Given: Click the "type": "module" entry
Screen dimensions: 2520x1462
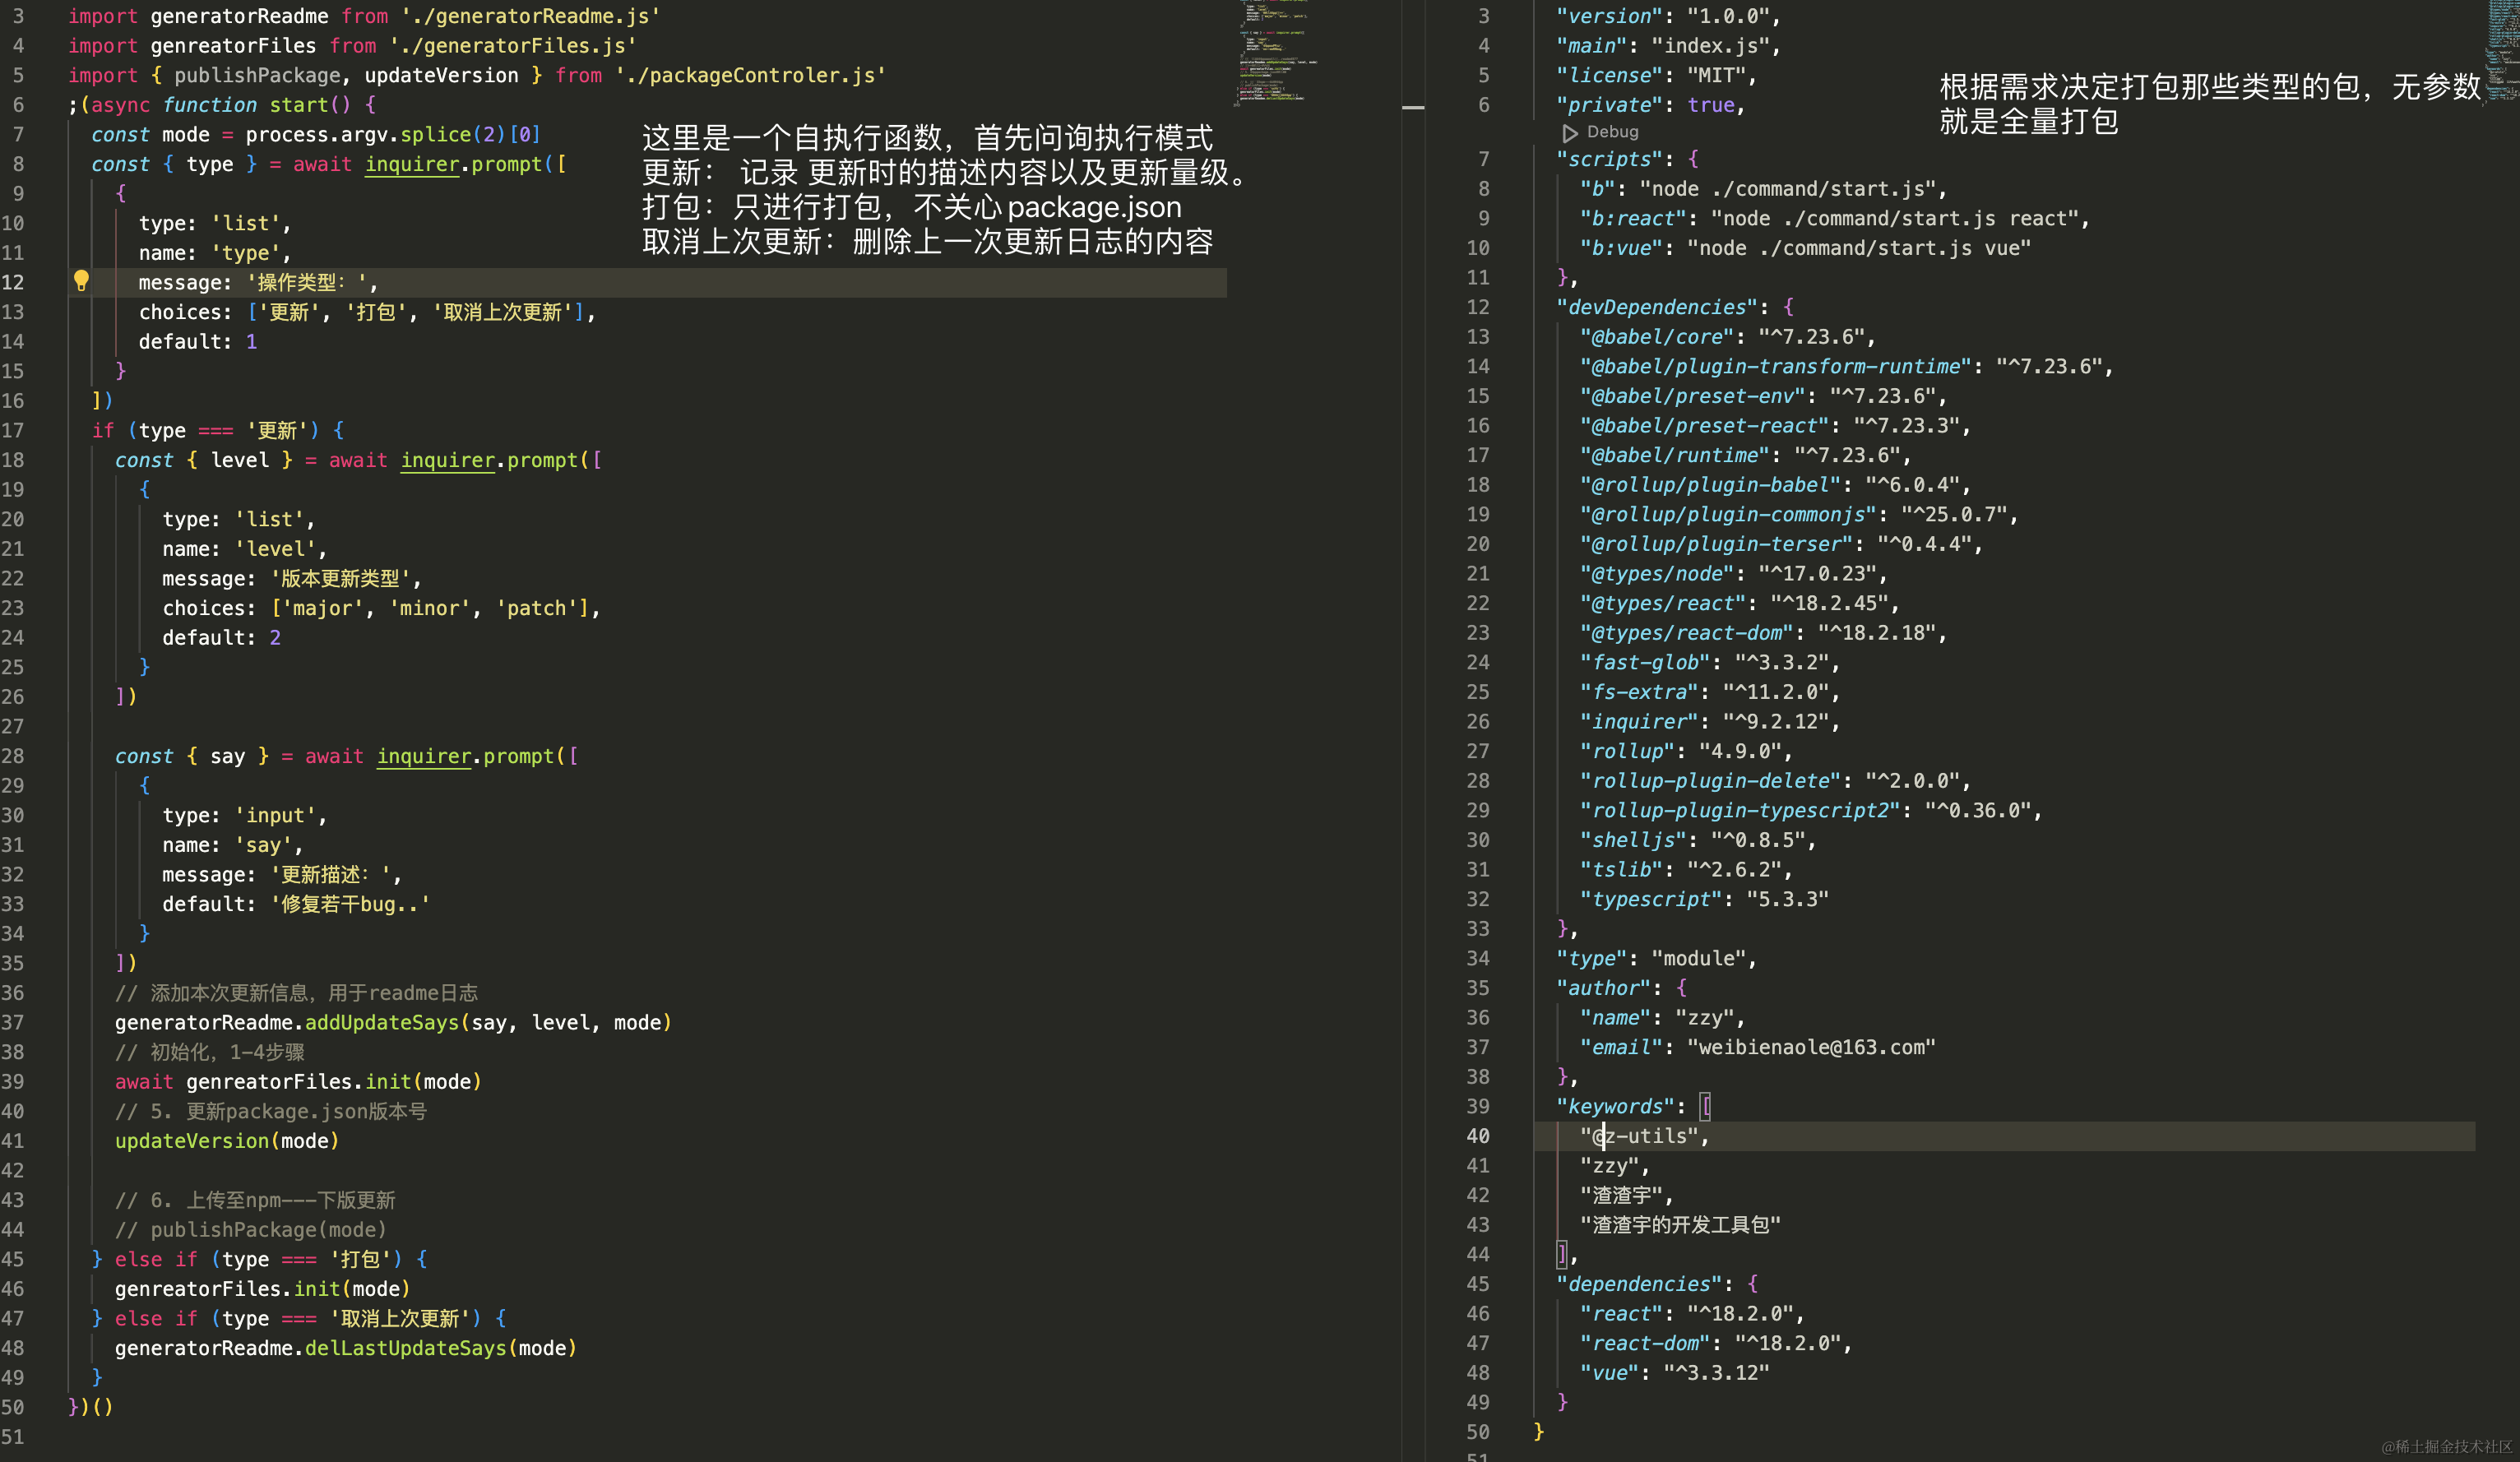Looking at the screenshot, I should click(x=1656, y=958).
